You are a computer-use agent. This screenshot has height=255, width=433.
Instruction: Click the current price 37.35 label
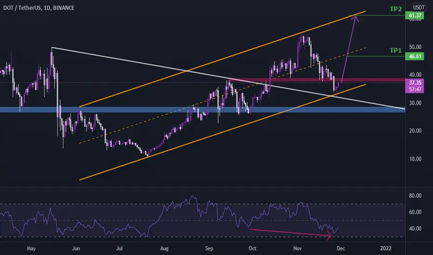coord(414,83)
